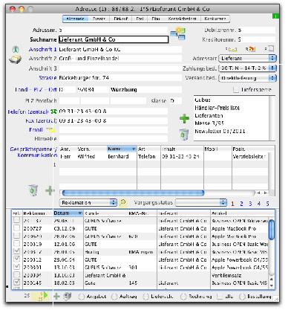This screenshot has width=288, height=313.
Task: Add a keyword with the green plus beside Gubus list
Action: pyautogui.click(x=184, y=119)
